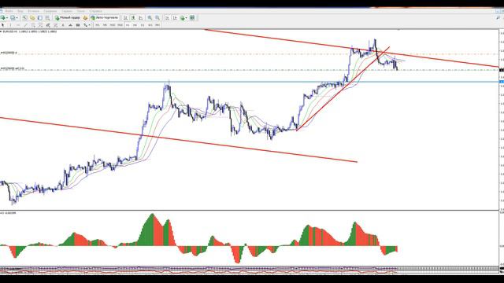Show the Market Watch panel icon
Image resolution: width=504 pixels, height=283 pixels.
coord(24,18)
